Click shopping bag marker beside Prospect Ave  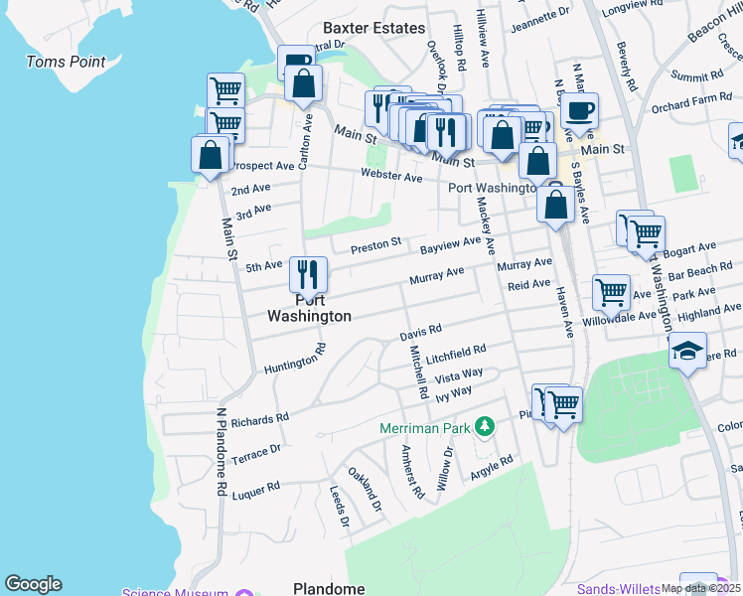pos(210,156)
